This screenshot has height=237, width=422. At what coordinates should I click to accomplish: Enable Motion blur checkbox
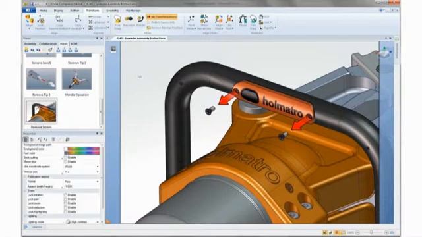click(66, 162)
